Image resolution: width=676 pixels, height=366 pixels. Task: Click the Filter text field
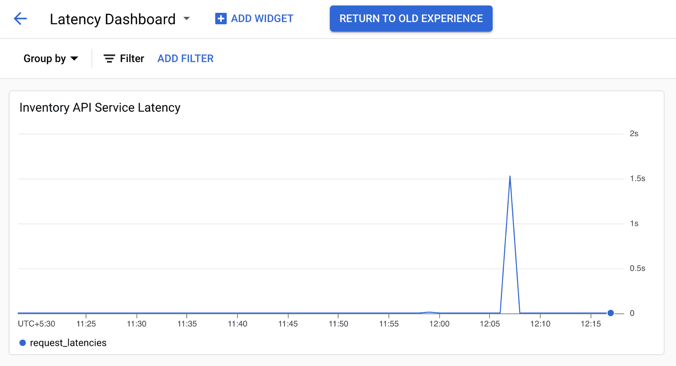click(x=132, y=59)
